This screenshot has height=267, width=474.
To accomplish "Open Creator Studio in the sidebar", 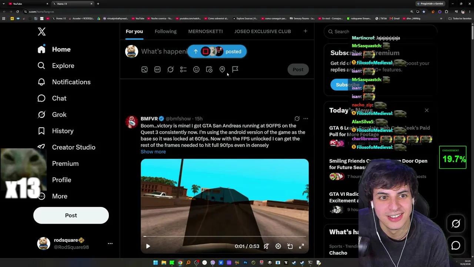I will point(67,147).
